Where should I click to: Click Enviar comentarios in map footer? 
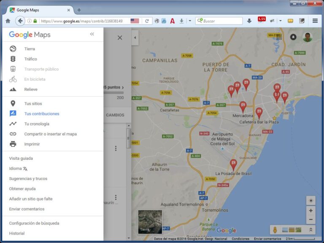click(267, 239)
